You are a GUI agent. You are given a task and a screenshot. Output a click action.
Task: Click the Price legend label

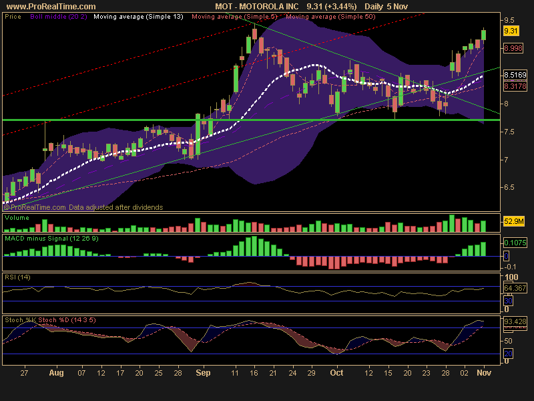[x=13, y=16]
